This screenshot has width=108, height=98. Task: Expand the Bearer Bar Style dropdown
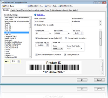pos(58,49)
